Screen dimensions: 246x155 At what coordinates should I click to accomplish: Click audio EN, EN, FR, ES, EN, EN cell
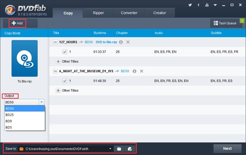point(171,81)
